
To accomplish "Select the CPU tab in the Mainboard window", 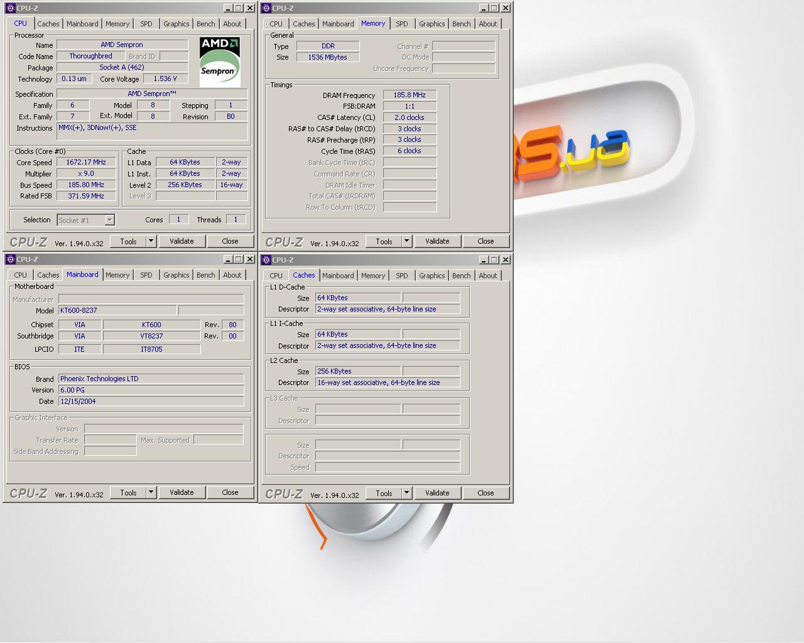I will [21, 275].
